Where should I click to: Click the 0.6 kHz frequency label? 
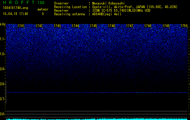click(x=2, y=114)
